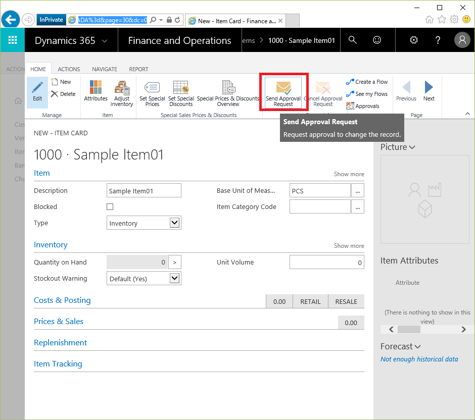The width and height of the screenshot is (475, 420).
Task: Click the New item icon
Action: pos(61,82)
